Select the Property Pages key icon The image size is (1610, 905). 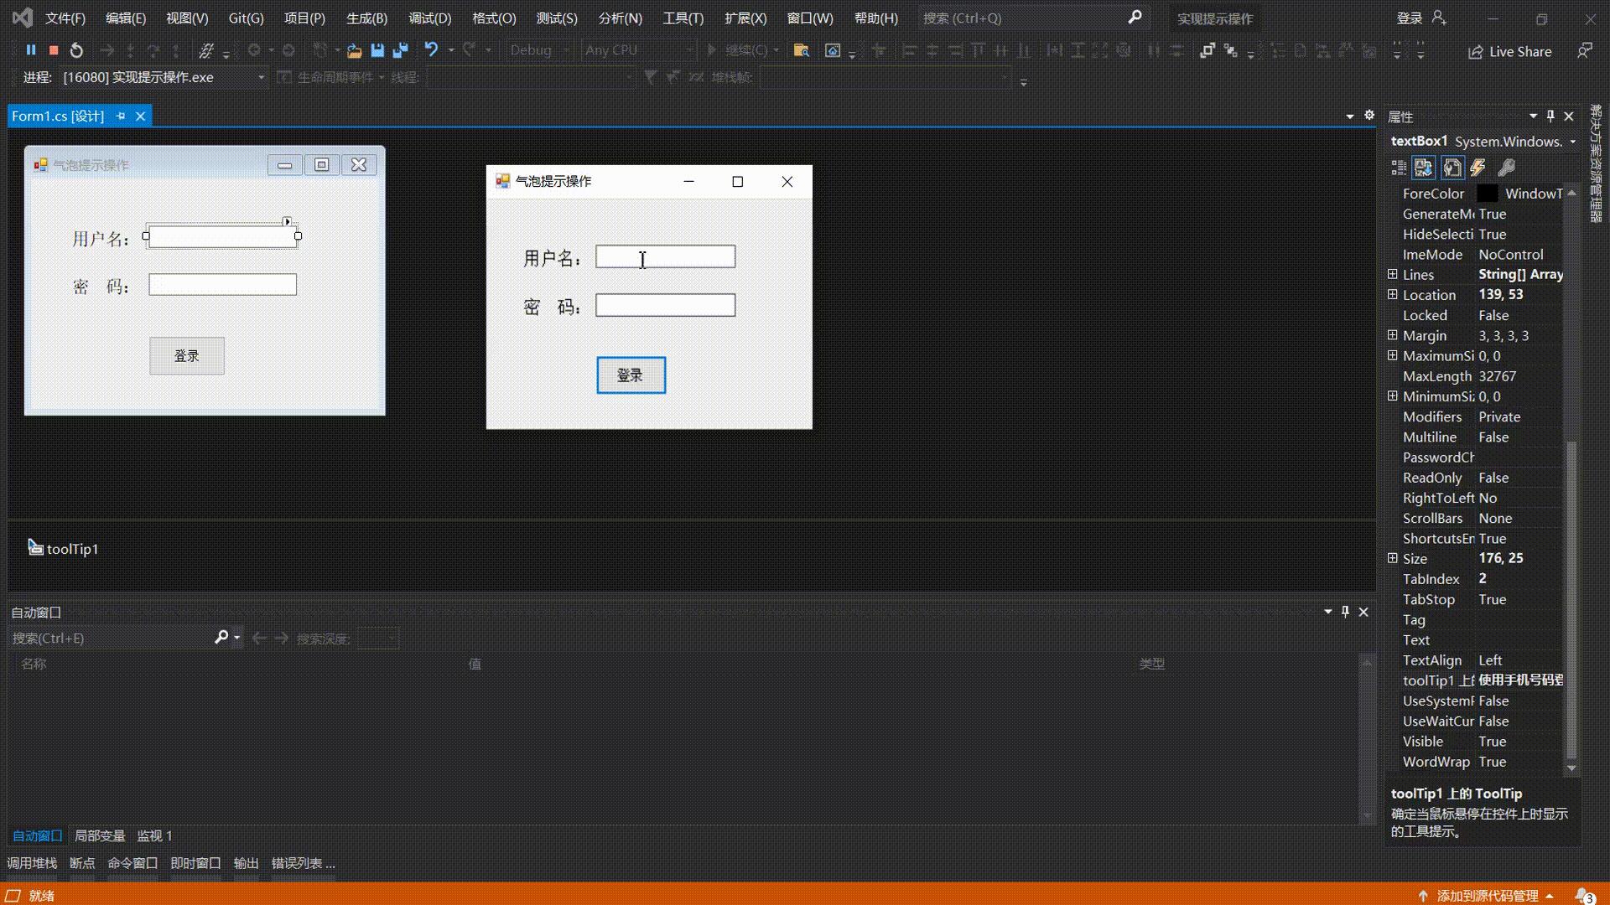click(x=1507, y=168)
